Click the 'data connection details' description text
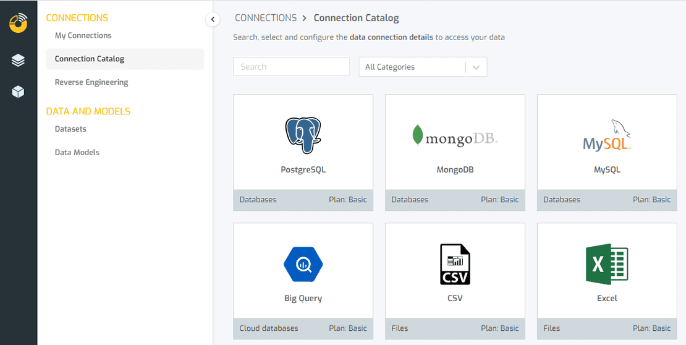This screenshot has width=686, height=345. tap(391, 38)
